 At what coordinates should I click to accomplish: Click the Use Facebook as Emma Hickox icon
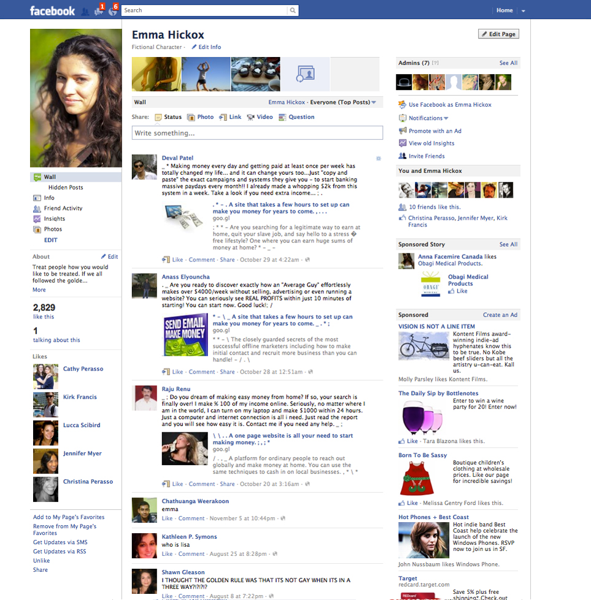point(403,104)
